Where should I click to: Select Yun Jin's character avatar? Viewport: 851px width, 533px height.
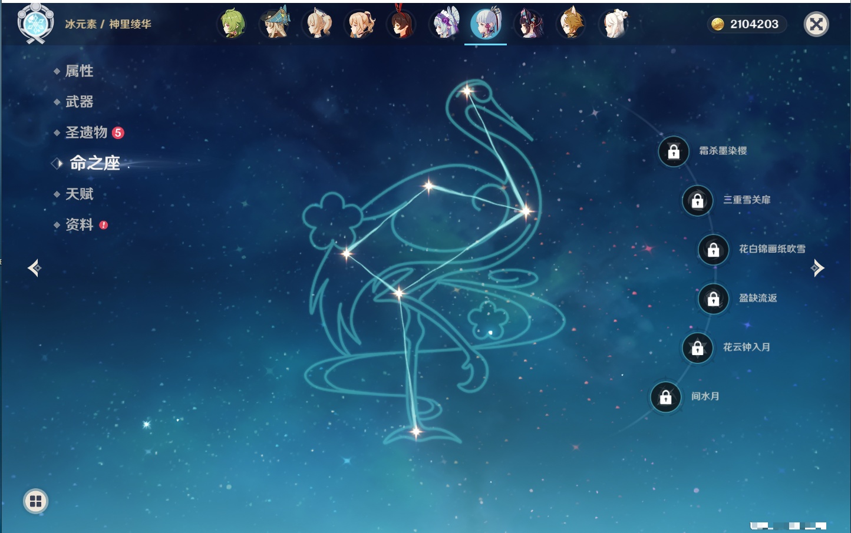529,24
